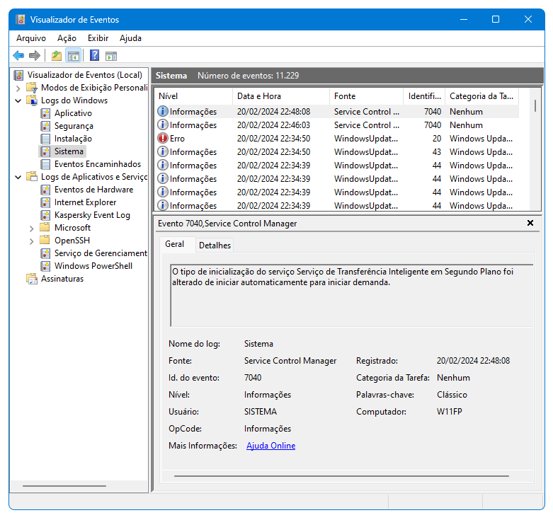Click the tree pane horizontal scrollbar

[x=64, y=486]
